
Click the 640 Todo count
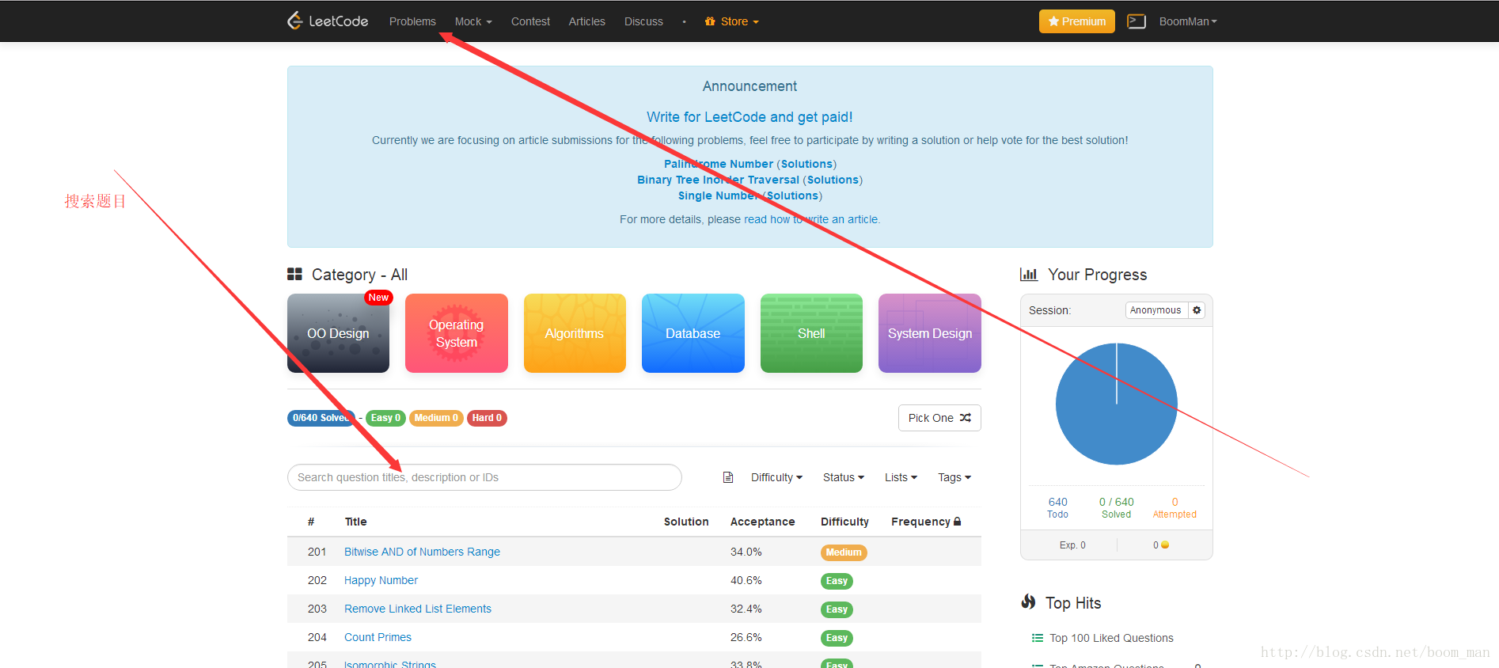point(1057,507)
